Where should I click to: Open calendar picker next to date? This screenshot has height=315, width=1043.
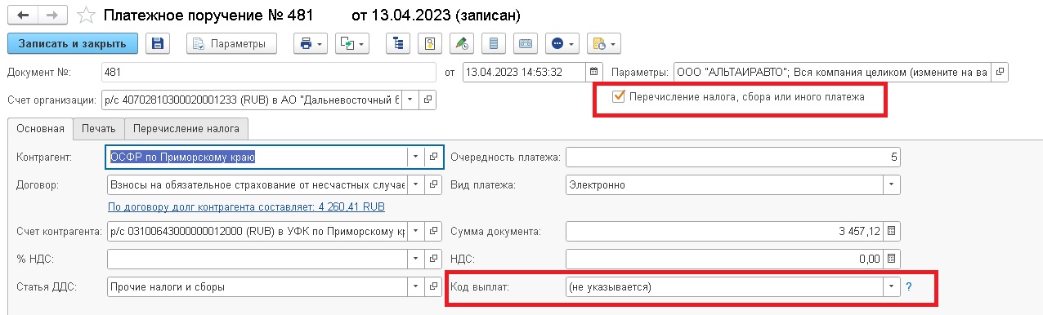click(x=594, y=72)
